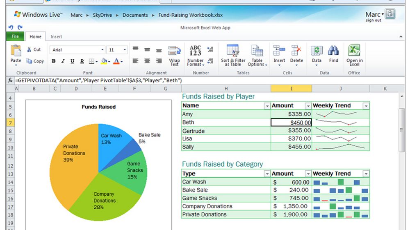Align text to vertical middle

[147, 49]
